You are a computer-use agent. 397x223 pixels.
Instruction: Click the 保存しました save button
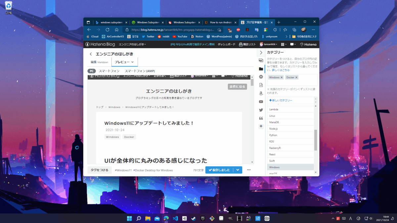pos(219,170)
